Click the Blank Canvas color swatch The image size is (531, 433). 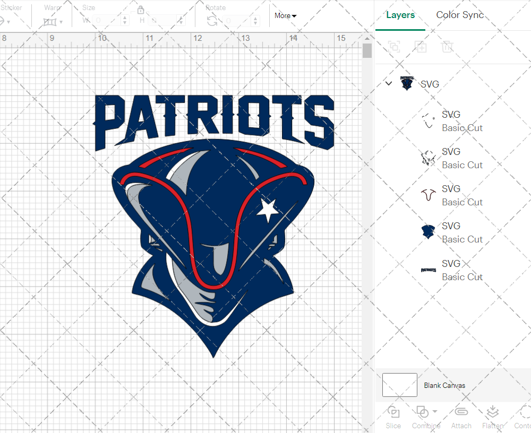(399, 385)
